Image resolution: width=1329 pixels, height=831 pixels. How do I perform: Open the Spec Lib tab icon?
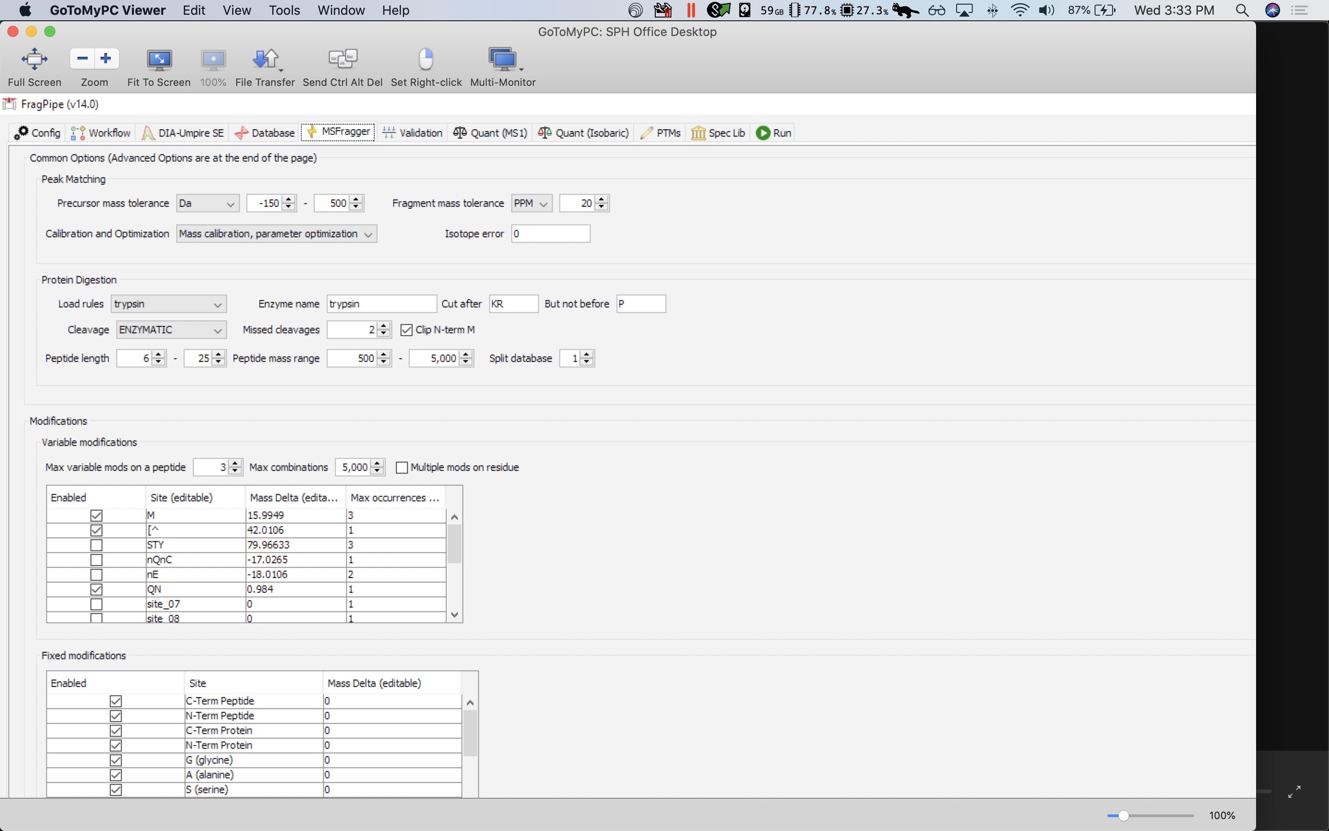pos(698,132)
